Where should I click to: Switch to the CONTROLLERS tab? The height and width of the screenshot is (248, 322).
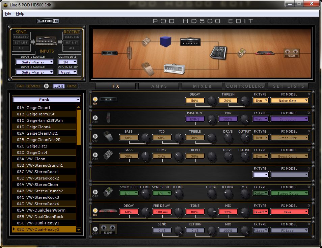click(x=245, y=86)
